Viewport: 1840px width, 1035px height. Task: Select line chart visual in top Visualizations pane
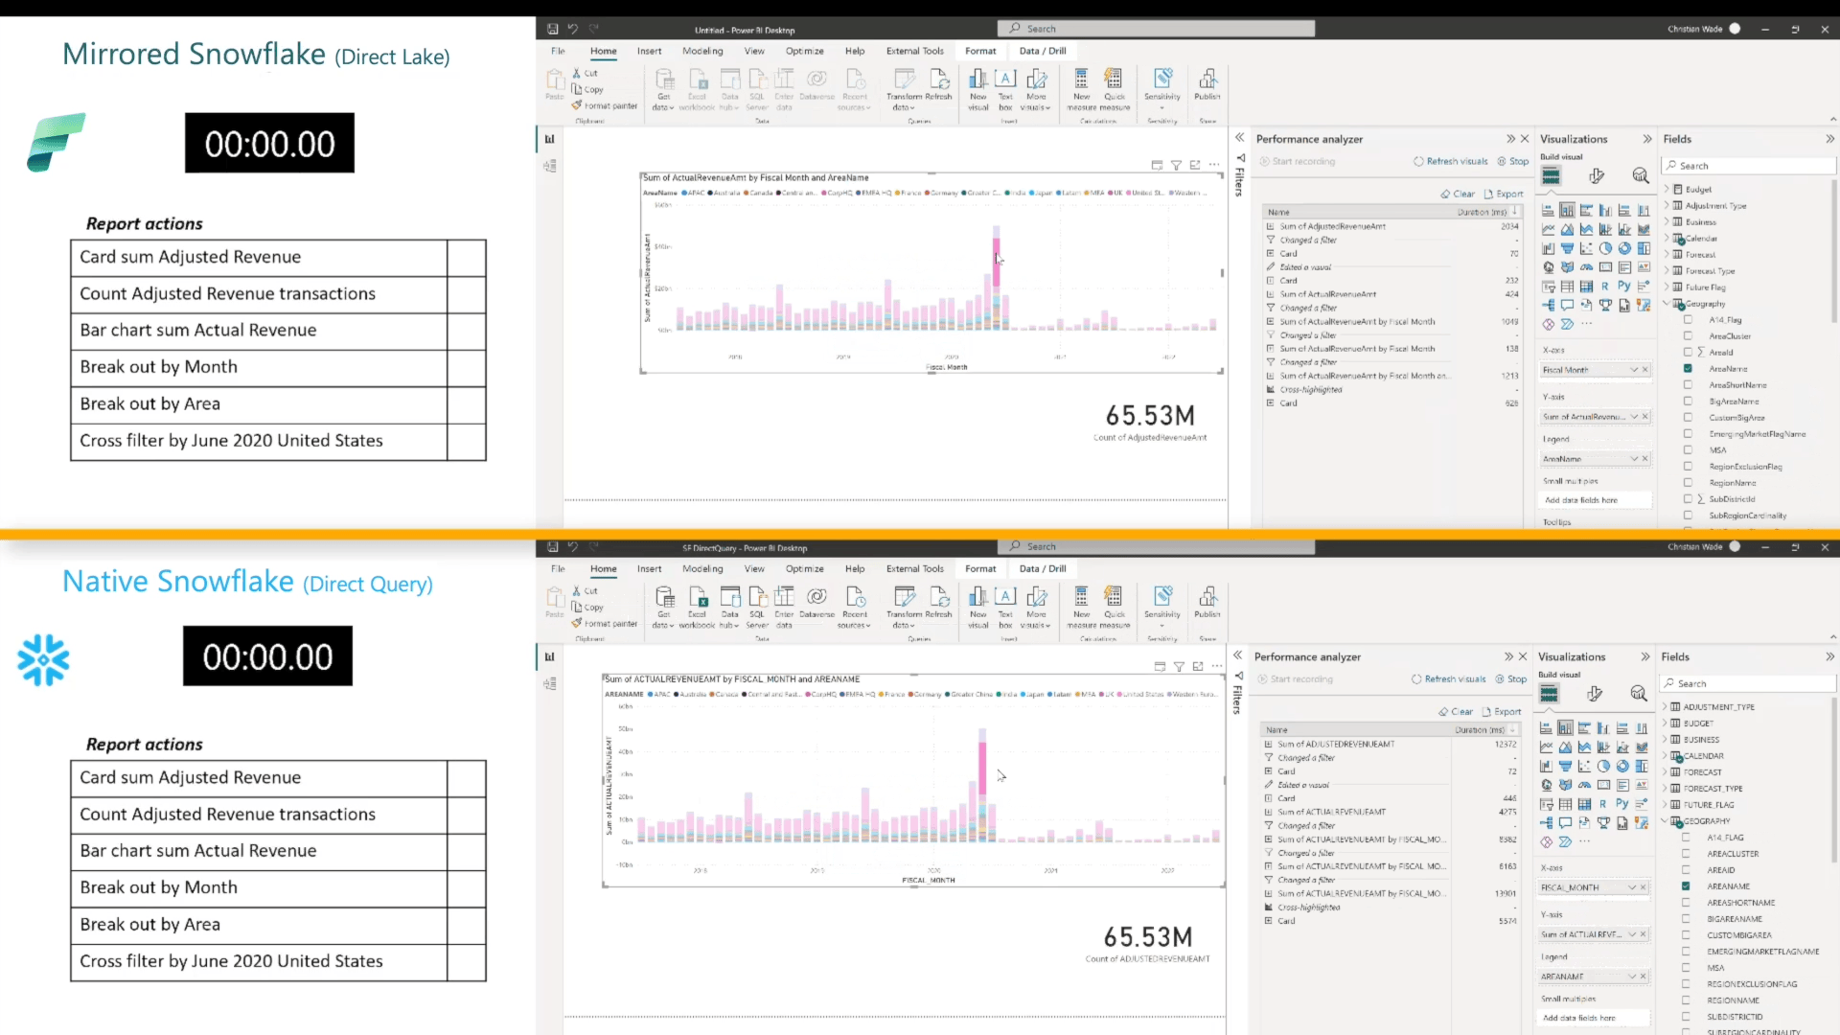[x=1548, y=229]
